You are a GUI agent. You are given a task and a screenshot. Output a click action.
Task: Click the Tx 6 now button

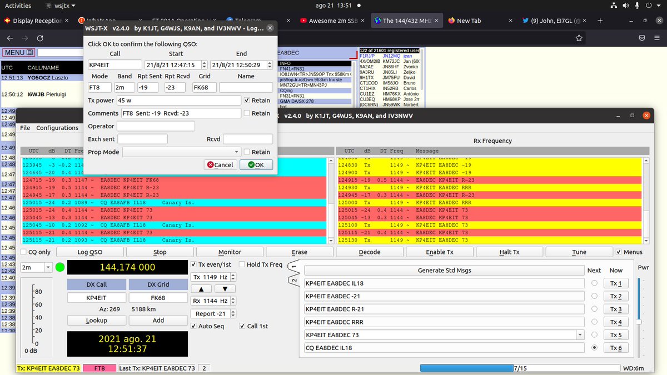coord(616,348)
